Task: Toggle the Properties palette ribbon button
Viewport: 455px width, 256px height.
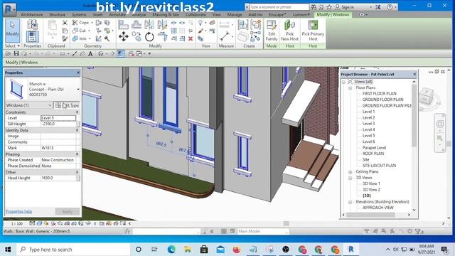Action: click(x=32, y=37)
